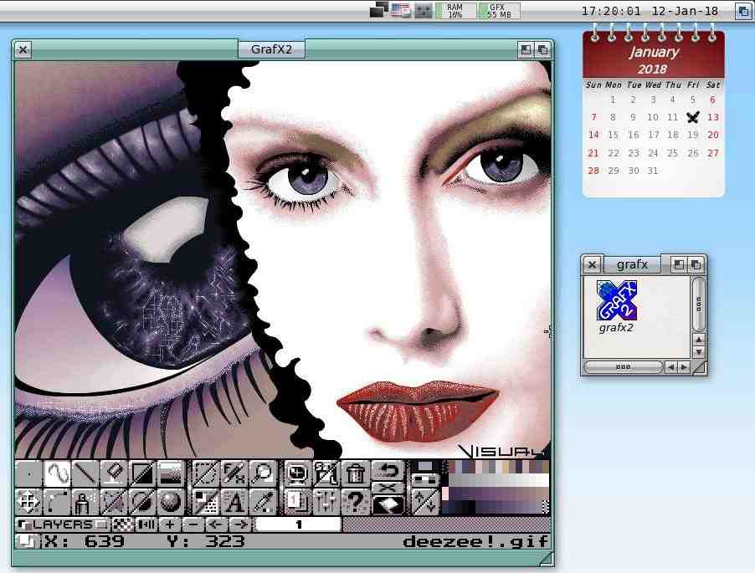Select the Lines tool
This screenshot has height=573, width=755.
point(85,474)
